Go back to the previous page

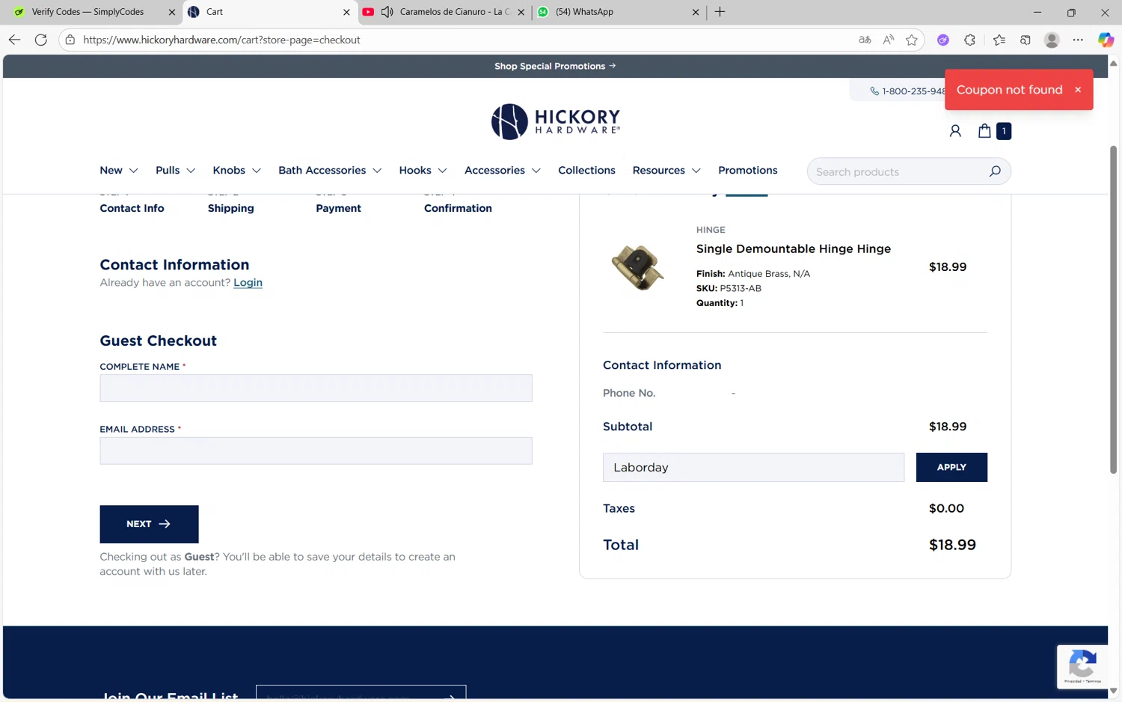(x=14, y=40)
